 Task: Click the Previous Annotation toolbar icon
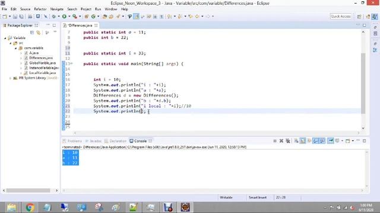click(x=180, y=17)
